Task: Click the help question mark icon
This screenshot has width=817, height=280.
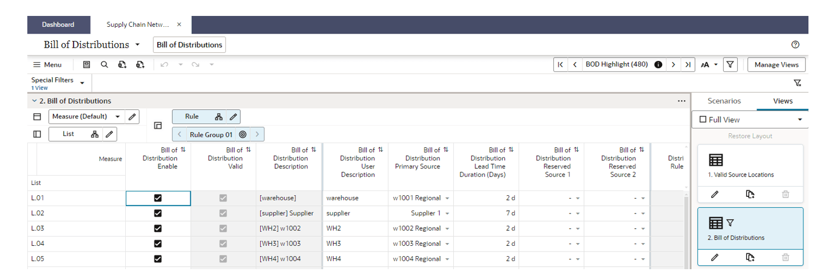Action: pyautogui.click(x=795, y=44)
